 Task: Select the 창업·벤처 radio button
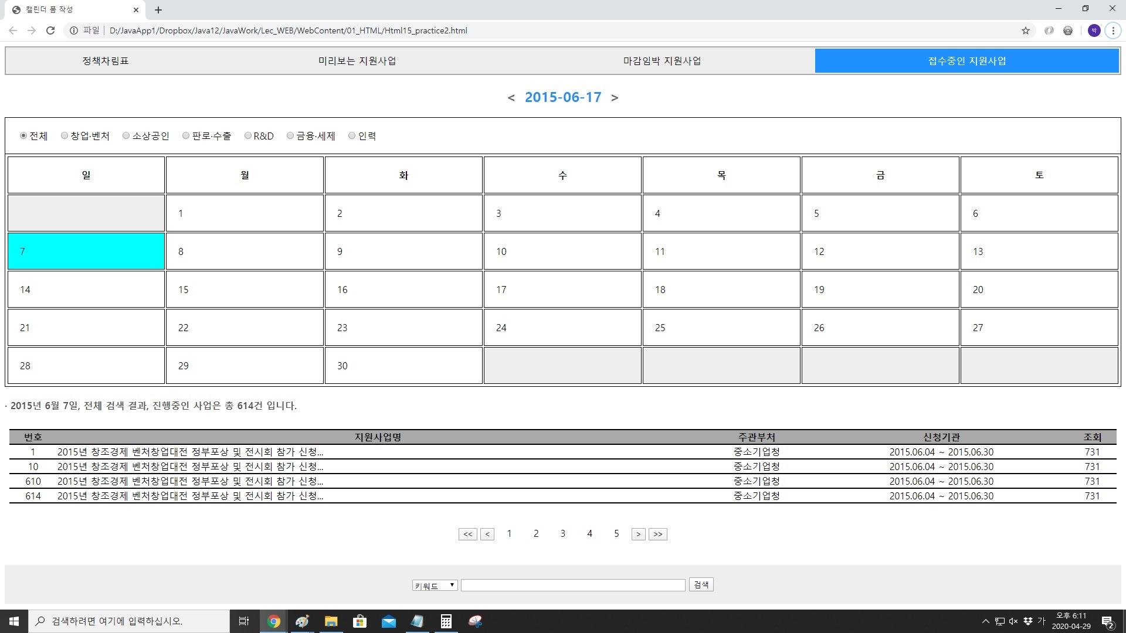click(65, 136)
